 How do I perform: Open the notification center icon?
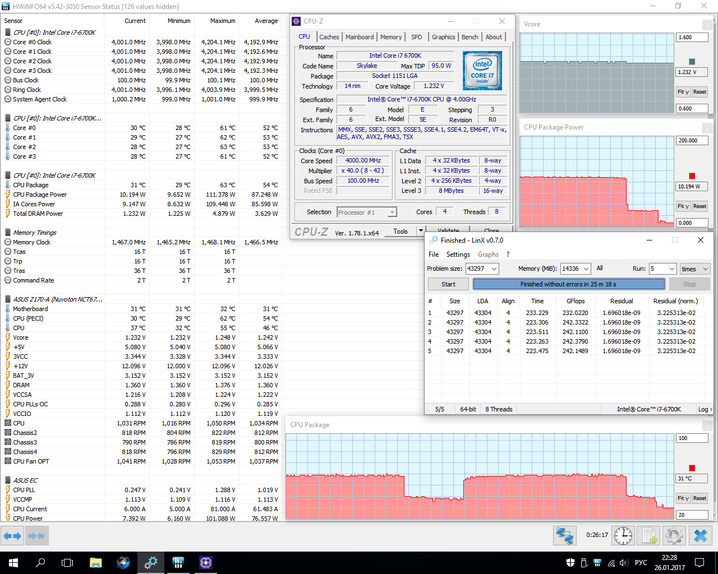pyautogui.click(x=699, y=562)
